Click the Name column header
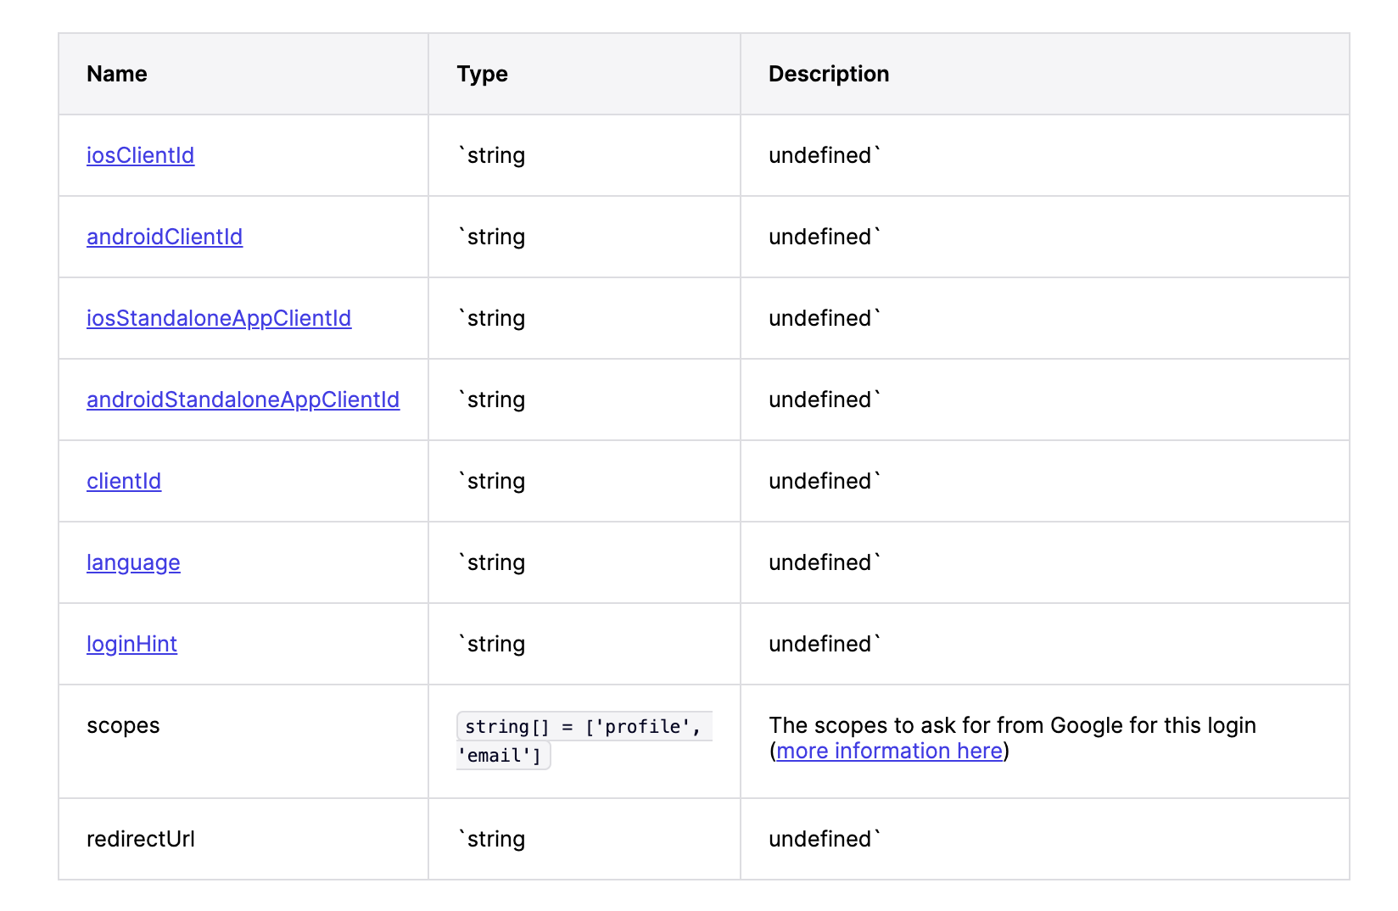 [117, 74]
